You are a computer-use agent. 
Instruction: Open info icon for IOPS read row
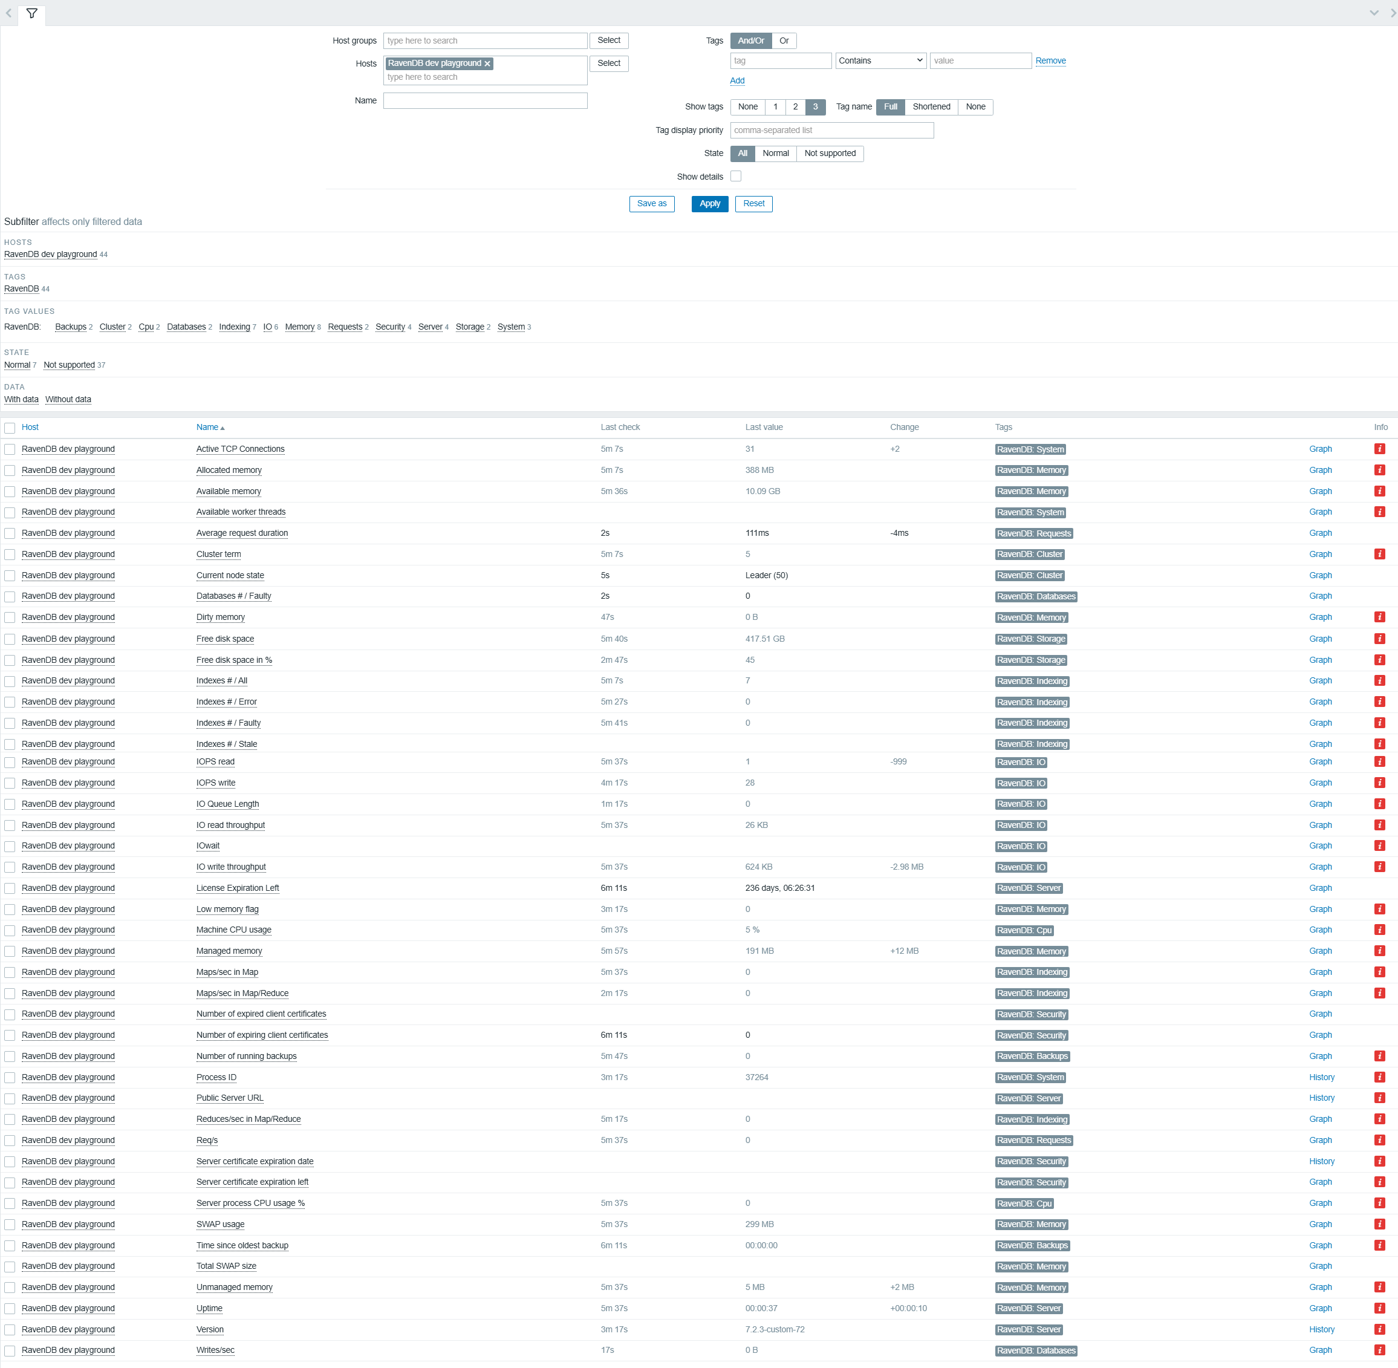pos(1379,761)
